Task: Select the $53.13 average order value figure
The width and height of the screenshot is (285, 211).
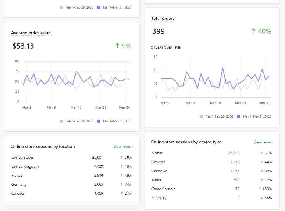Action: point(23,46)
